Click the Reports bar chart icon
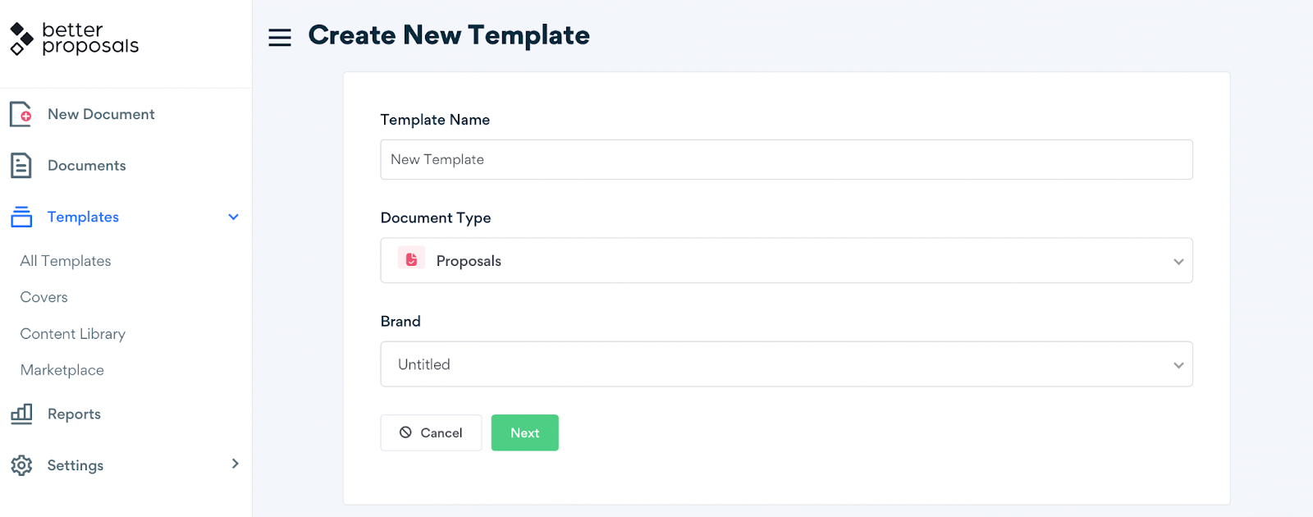1313x517 pixels. coord(21,414)
